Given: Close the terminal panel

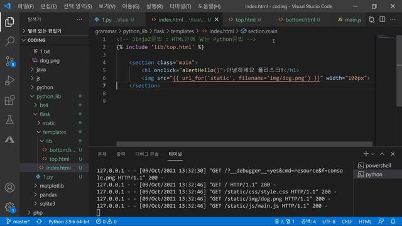Looking at the screenshot, I should point(393,154).
